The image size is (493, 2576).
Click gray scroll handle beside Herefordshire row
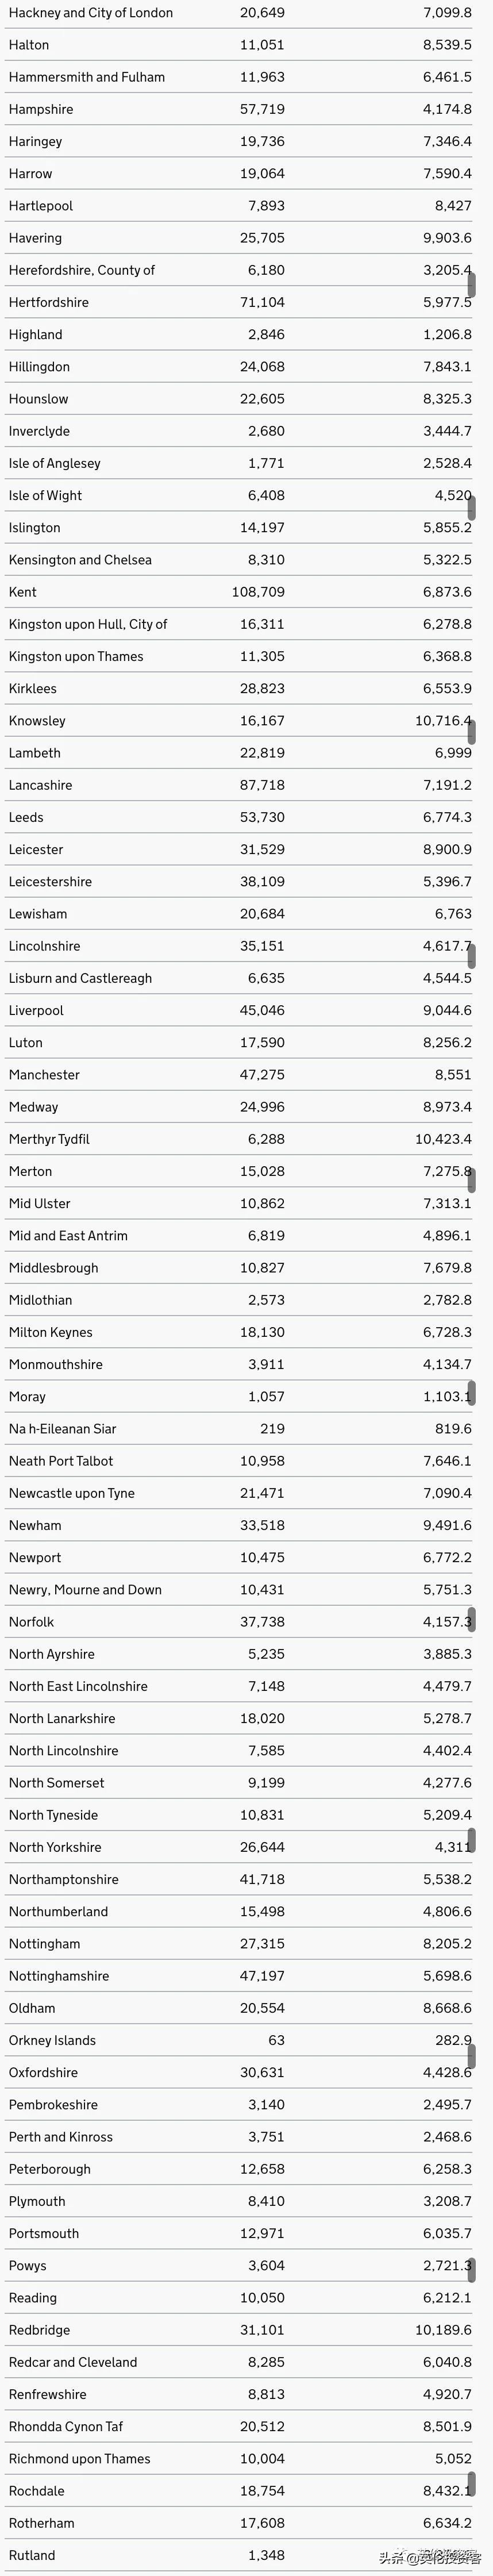click(x=472, y=284)
